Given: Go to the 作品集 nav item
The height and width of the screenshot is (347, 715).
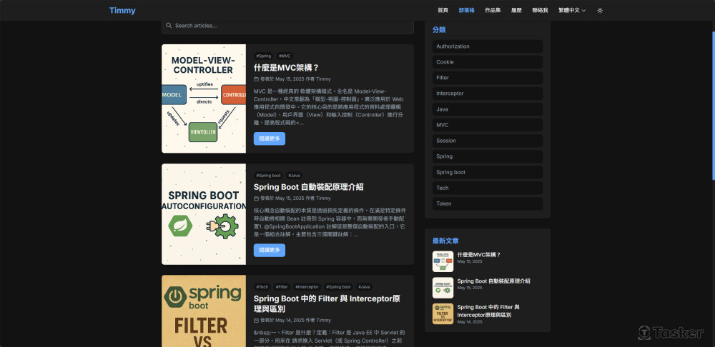Looking at the screenshot, I should [493, 11].
